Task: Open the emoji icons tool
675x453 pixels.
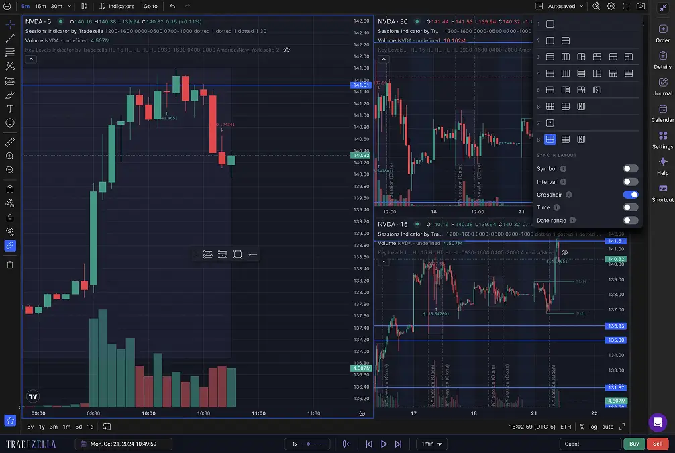Action: pyautogui.click(x=10, y=123)
